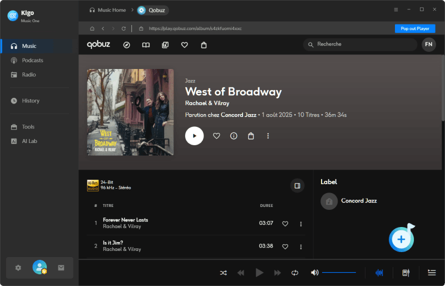The width and height of the screenshot is (445, 286).
Task: Open Qobuz shop bag in navbar
Action: [x=204, y=45]
